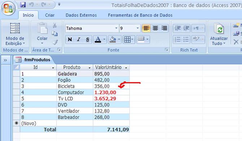Screen dimensions: 242x141
Task: Open the font size 9 dropdown
Action: (138, 28)
